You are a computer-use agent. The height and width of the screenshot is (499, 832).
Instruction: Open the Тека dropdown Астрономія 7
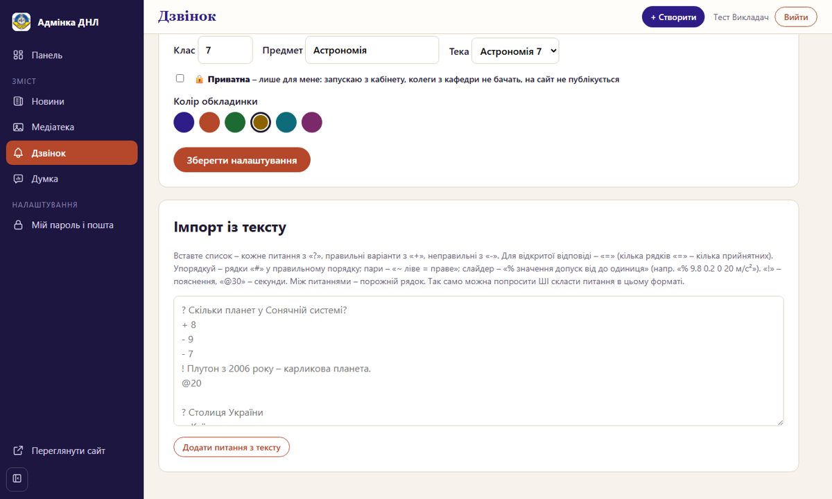point(515,51)
